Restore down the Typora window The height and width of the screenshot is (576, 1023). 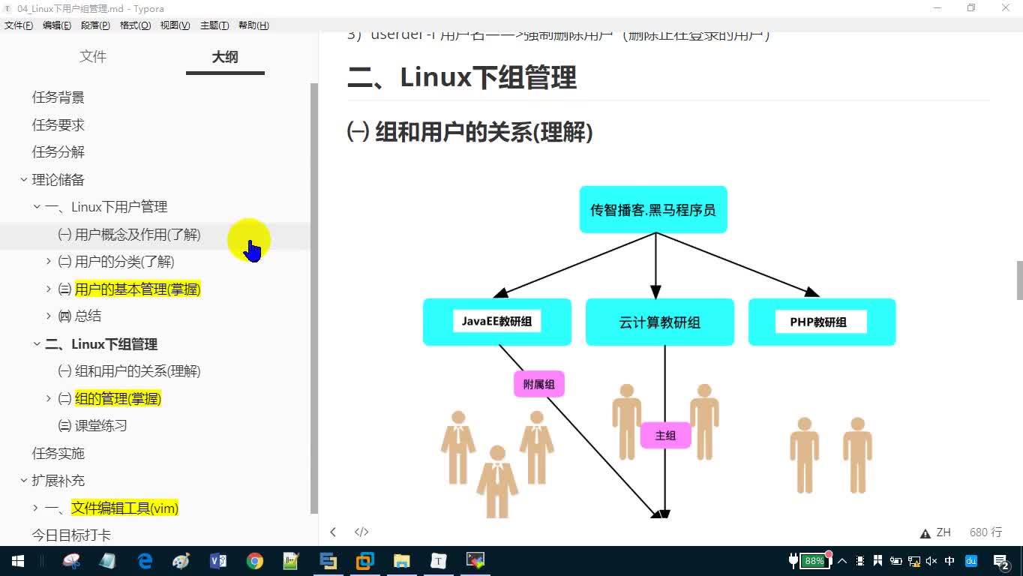(x=971, y=8)
